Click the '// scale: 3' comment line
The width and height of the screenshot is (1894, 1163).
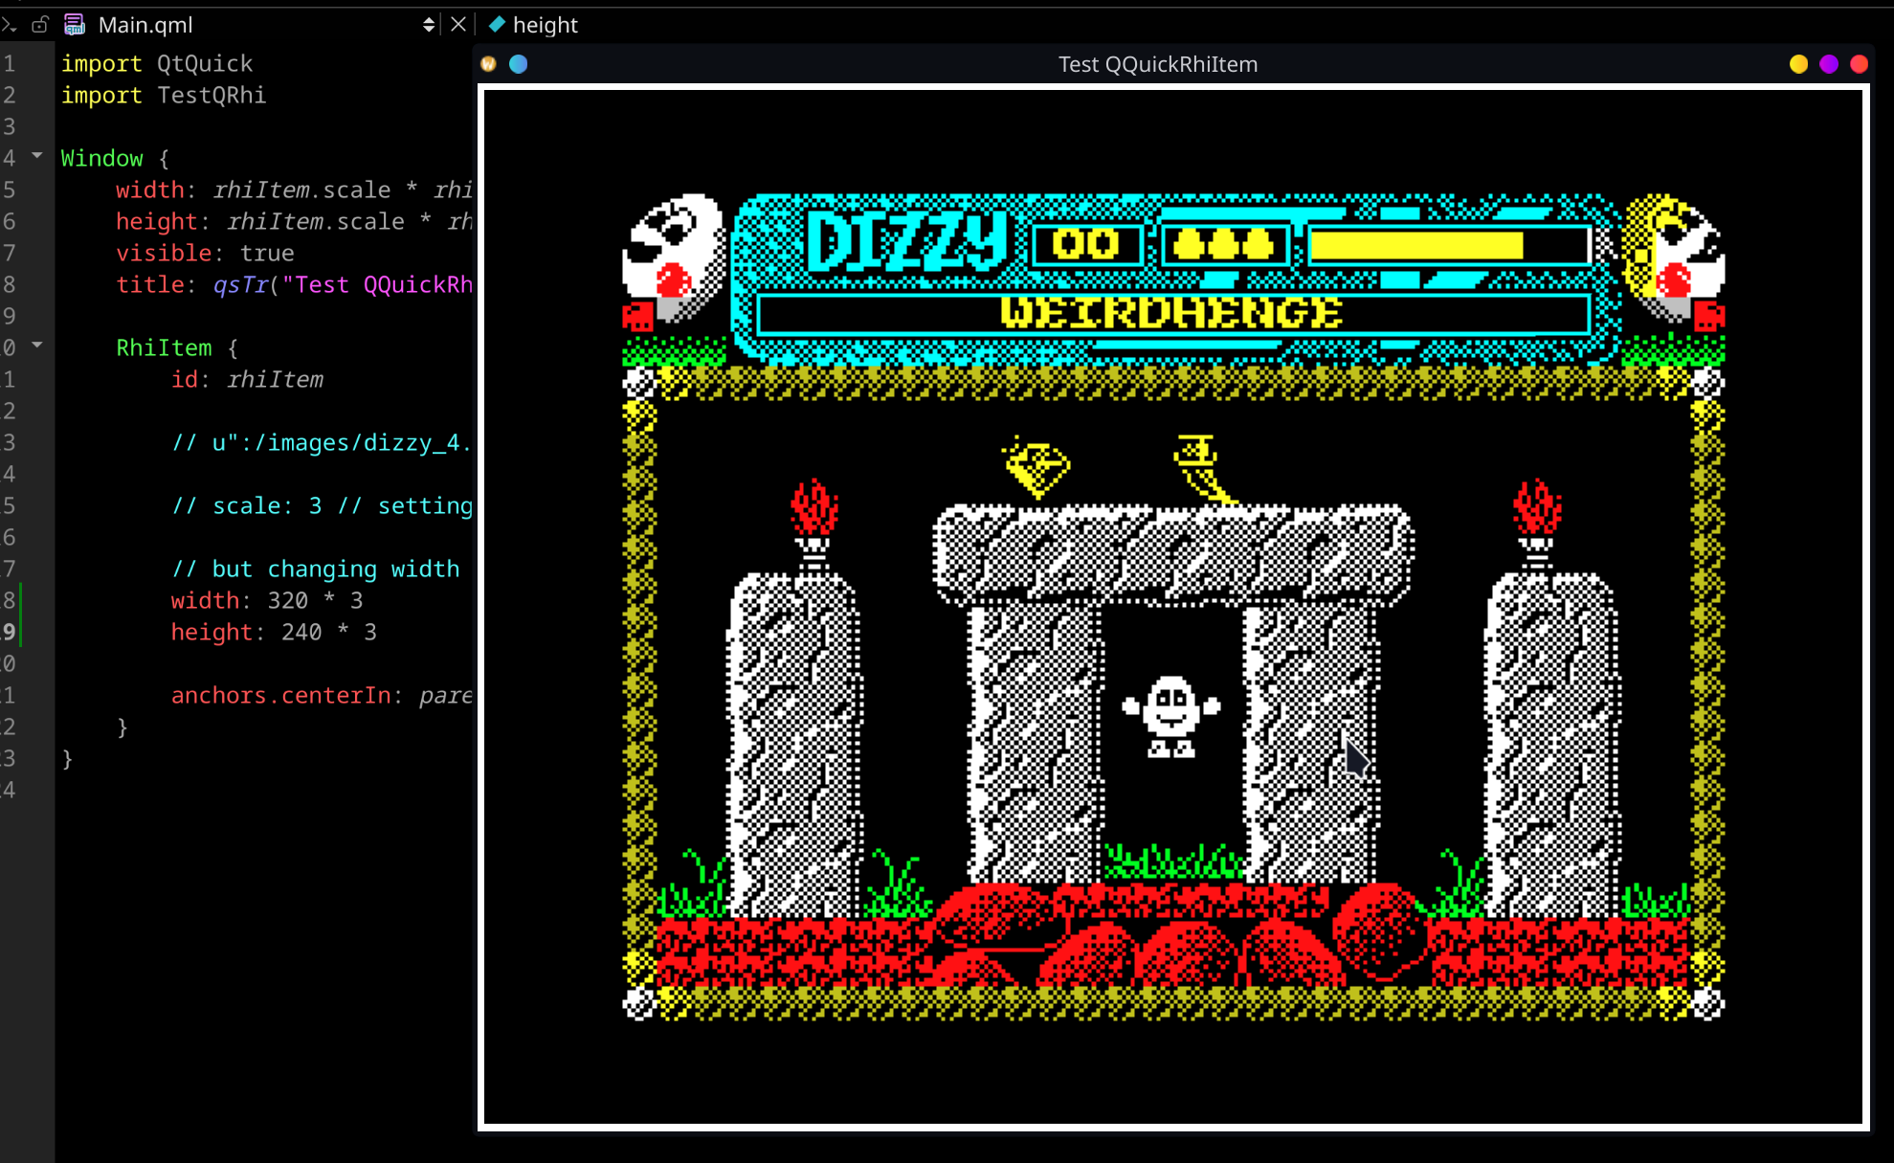tap(322, 505)
